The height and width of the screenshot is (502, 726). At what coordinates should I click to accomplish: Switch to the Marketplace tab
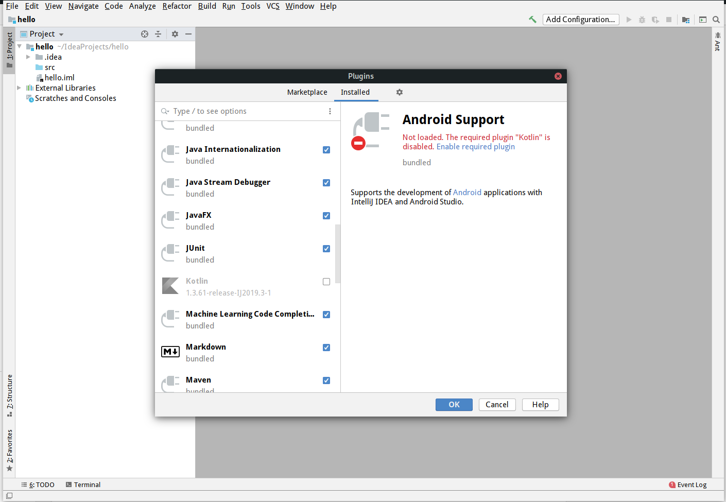(307, 92)
